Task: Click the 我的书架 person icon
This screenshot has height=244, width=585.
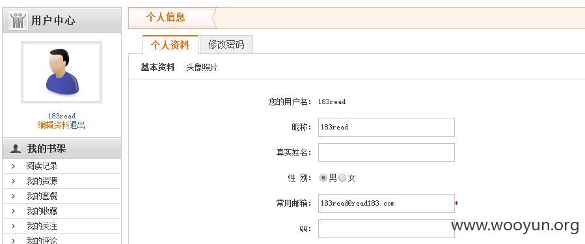Action: (16, 148)
